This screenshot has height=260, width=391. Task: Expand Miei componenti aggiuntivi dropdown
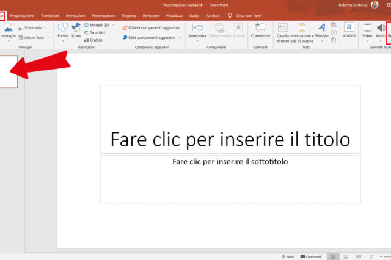[180, 37]
